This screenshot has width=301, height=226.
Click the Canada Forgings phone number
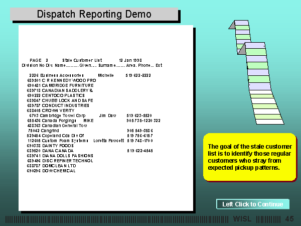pos(143,121)
